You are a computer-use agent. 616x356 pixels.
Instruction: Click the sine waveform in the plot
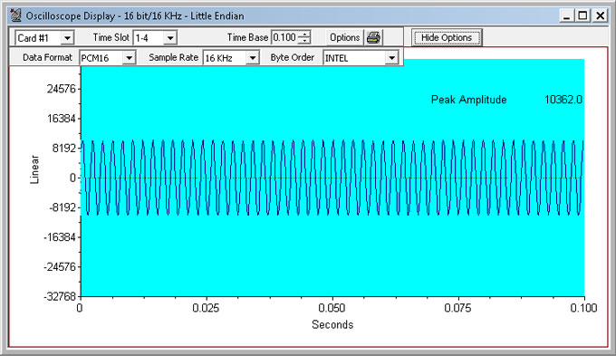tap(332, 178)
